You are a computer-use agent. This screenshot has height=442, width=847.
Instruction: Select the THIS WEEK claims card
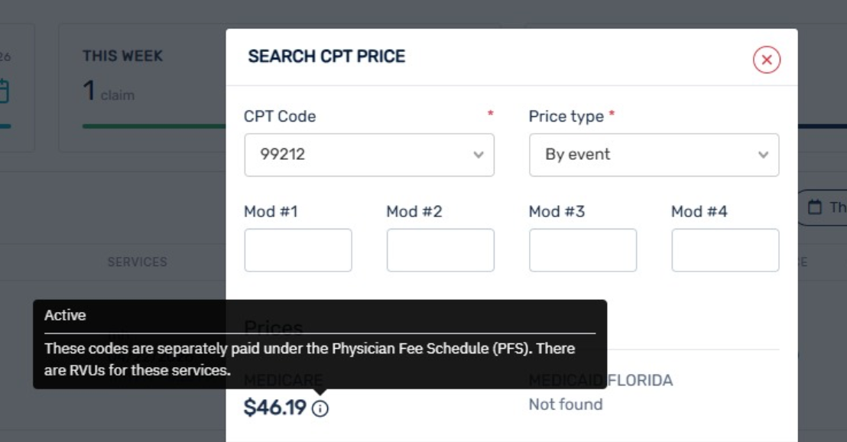pos(141,86)
